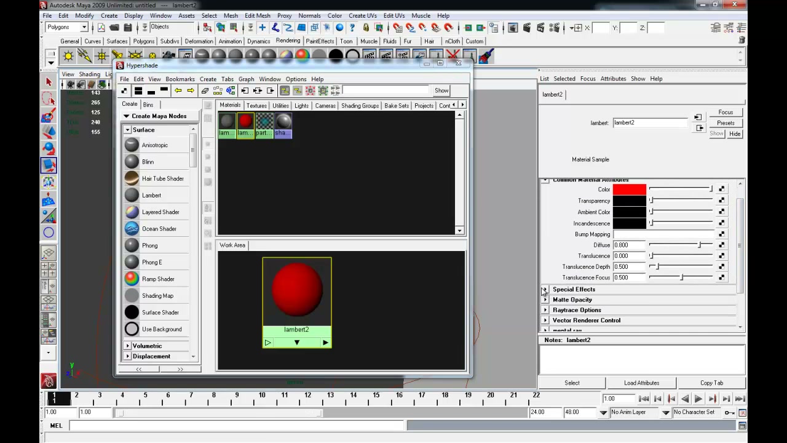Clear the Hypershade graph with eraser icon
Viewport: 787px width, 443px height.
click(205, 90)
